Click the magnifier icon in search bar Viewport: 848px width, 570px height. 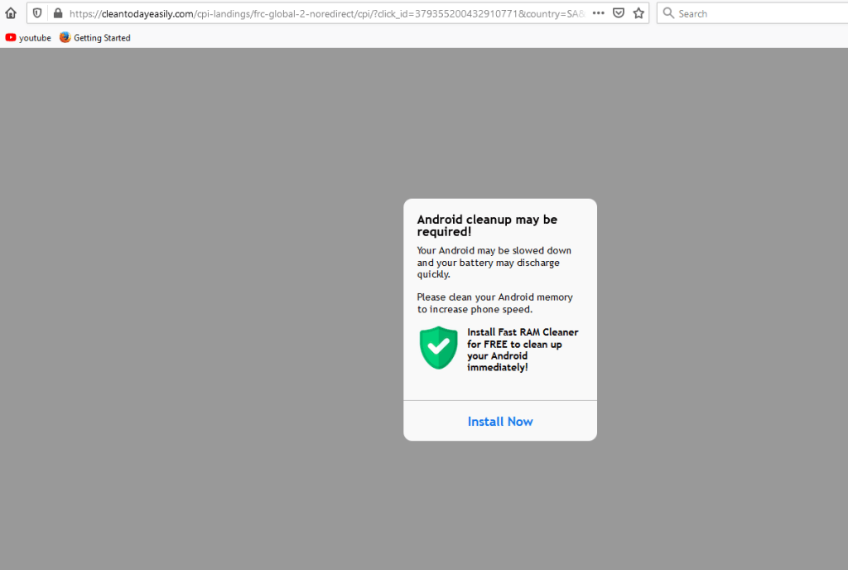[x=667, y=13]
